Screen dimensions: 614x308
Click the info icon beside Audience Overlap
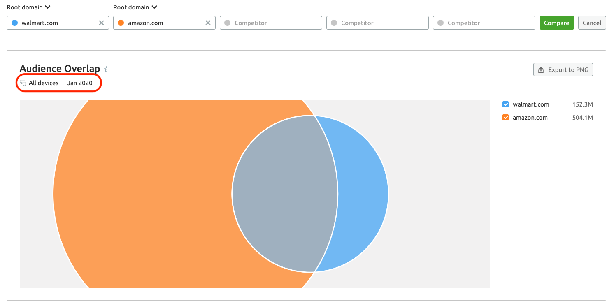point(106,69)
